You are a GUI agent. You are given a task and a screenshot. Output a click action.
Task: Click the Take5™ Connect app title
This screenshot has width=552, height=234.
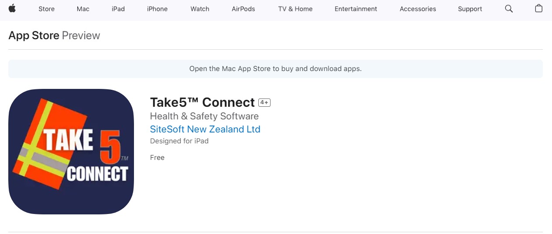click(x=202, y=102)
